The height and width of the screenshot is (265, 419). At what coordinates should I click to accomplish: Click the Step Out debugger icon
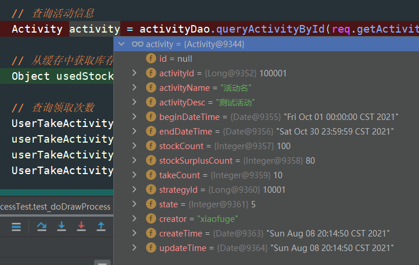(101, 226)
